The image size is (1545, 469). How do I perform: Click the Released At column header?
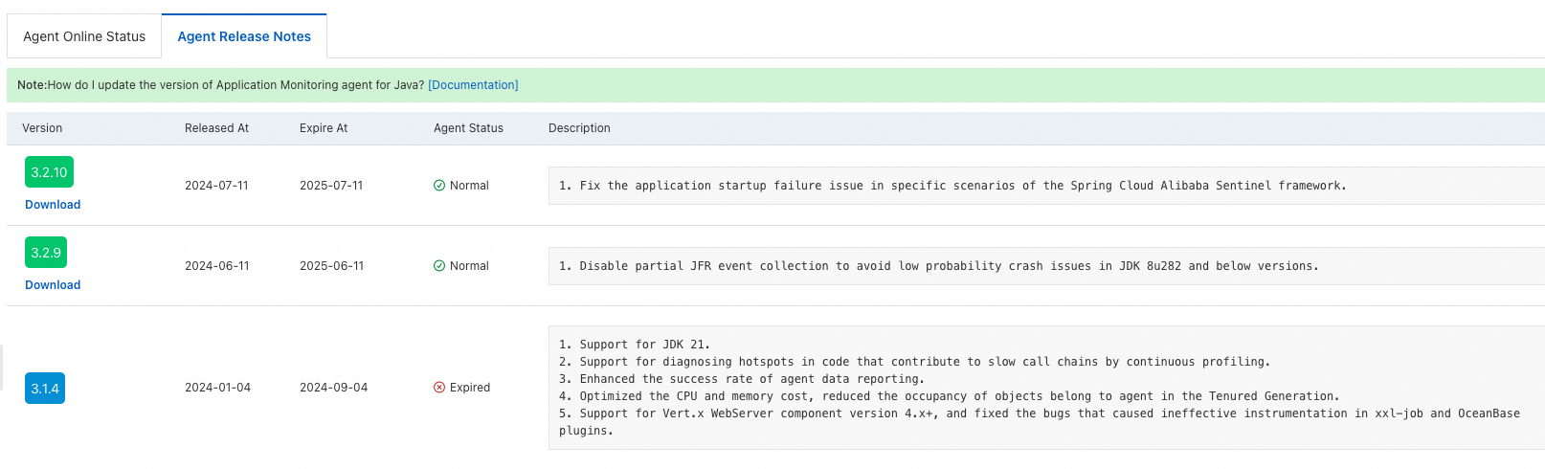(216, 128)
